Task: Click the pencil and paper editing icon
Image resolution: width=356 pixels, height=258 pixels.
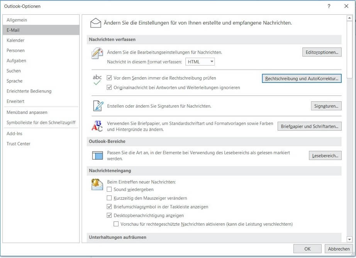Action: (97, 54)
